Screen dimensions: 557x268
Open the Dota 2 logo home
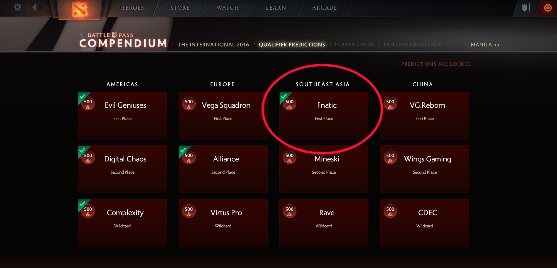pos(80,9)
